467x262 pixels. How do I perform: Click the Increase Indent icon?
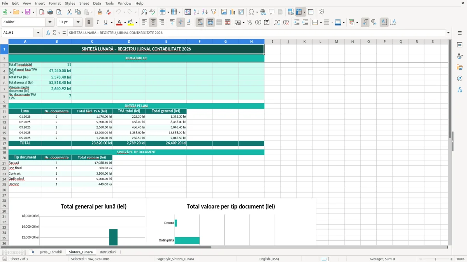[x=297, y=23]
